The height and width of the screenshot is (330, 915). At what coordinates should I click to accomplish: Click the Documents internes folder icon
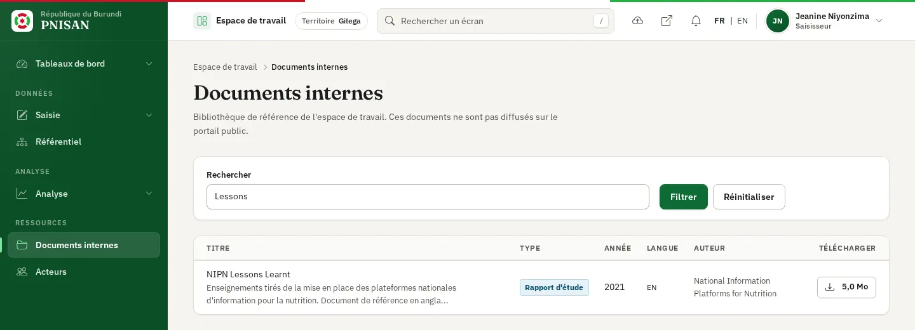pyautogui.click(x=22, y=245)
